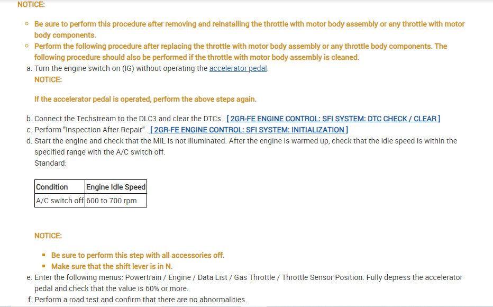Click the Connect the Techstream step text
Image resolution: width=493 pixels, height=307 pixels.
127,119
